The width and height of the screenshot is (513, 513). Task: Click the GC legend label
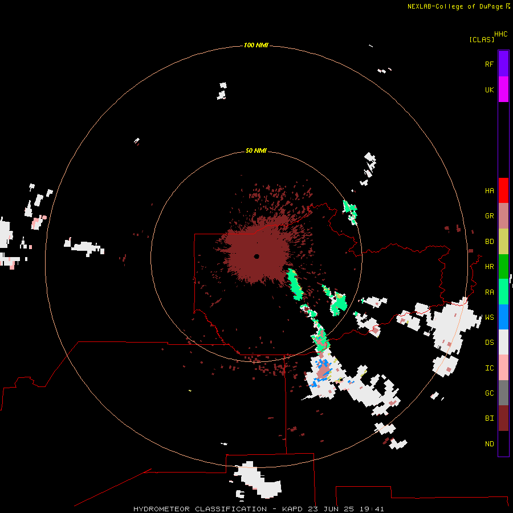click(489, 393)
